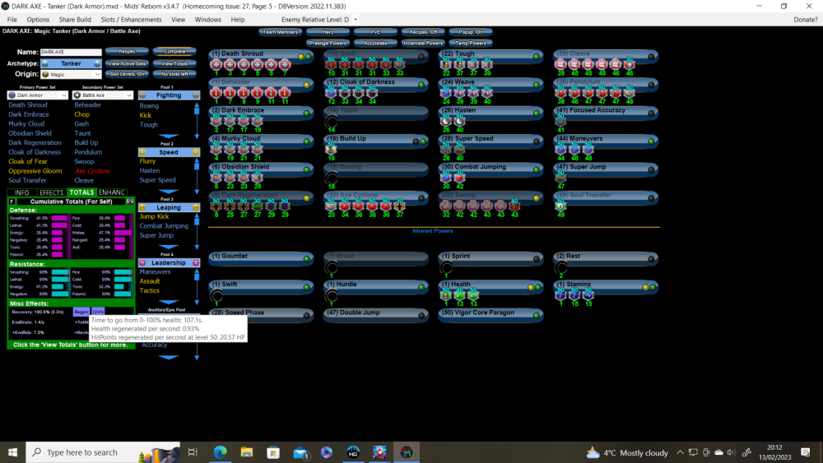Viewport: 823px width, 463px height.
Task: Click Rest's empty enhancement slot
Action: click(560, 267)
